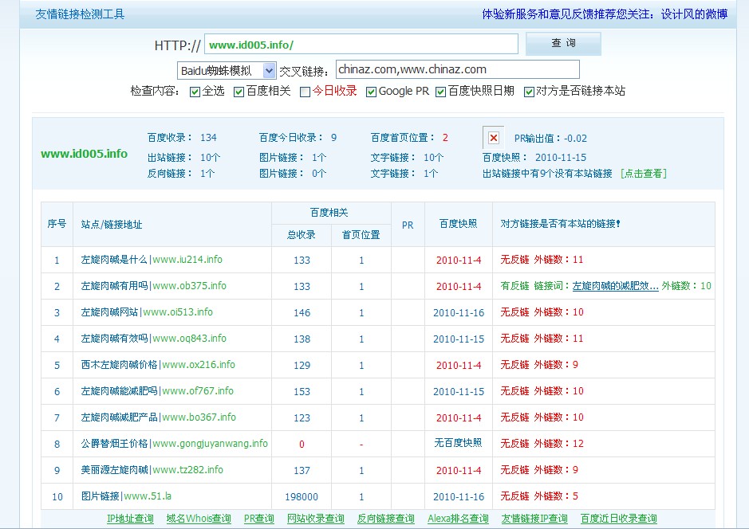
Task: Open the www.51.la image link entry
Action: click(148, 496)
